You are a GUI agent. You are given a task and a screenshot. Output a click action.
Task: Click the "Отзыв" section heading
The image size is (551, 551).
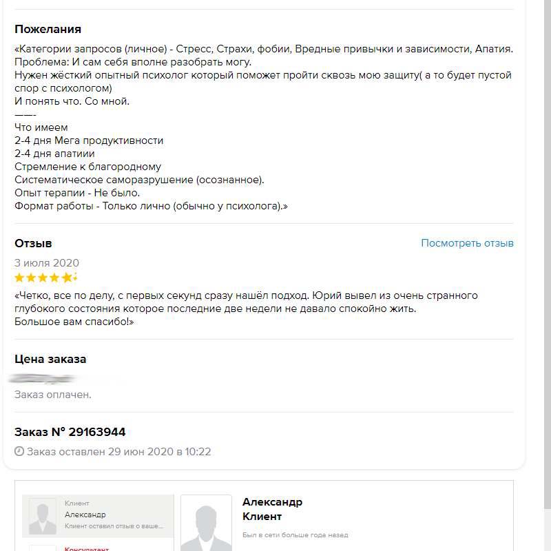click(33, 243)
